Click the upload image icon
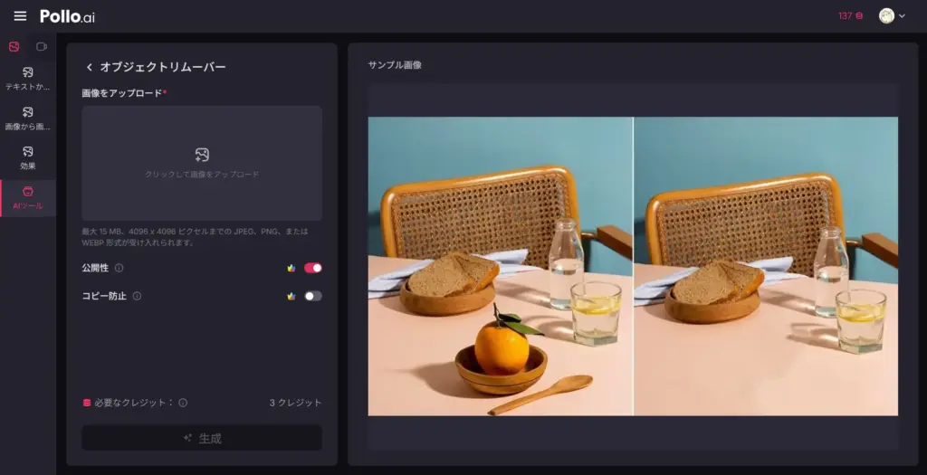 [202, 155]
